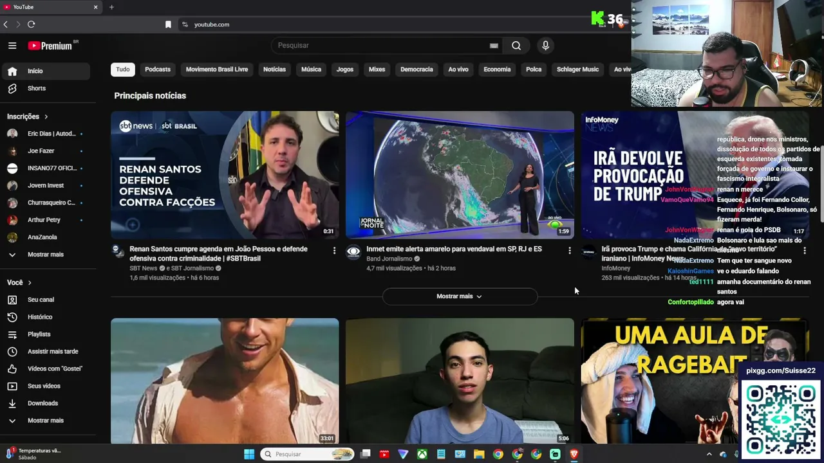
Task: Open Assistir mais tarde list
Action: coord(45,352)
